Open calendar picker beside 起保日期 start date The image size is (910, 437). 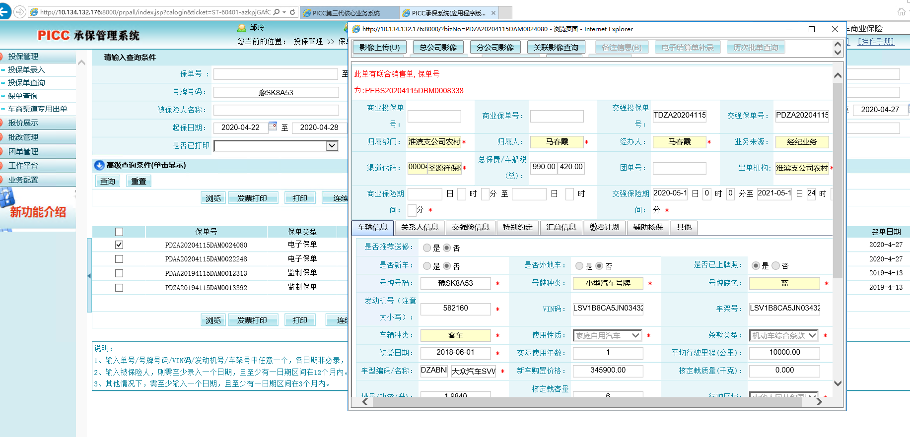[273, 126]
